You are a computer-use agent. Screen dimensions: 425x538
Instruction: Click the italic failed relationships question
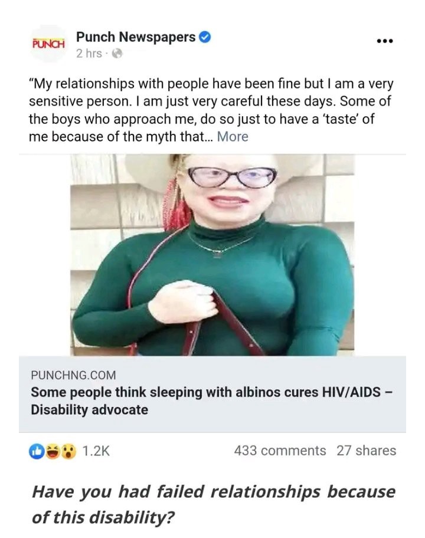(214, 504)
